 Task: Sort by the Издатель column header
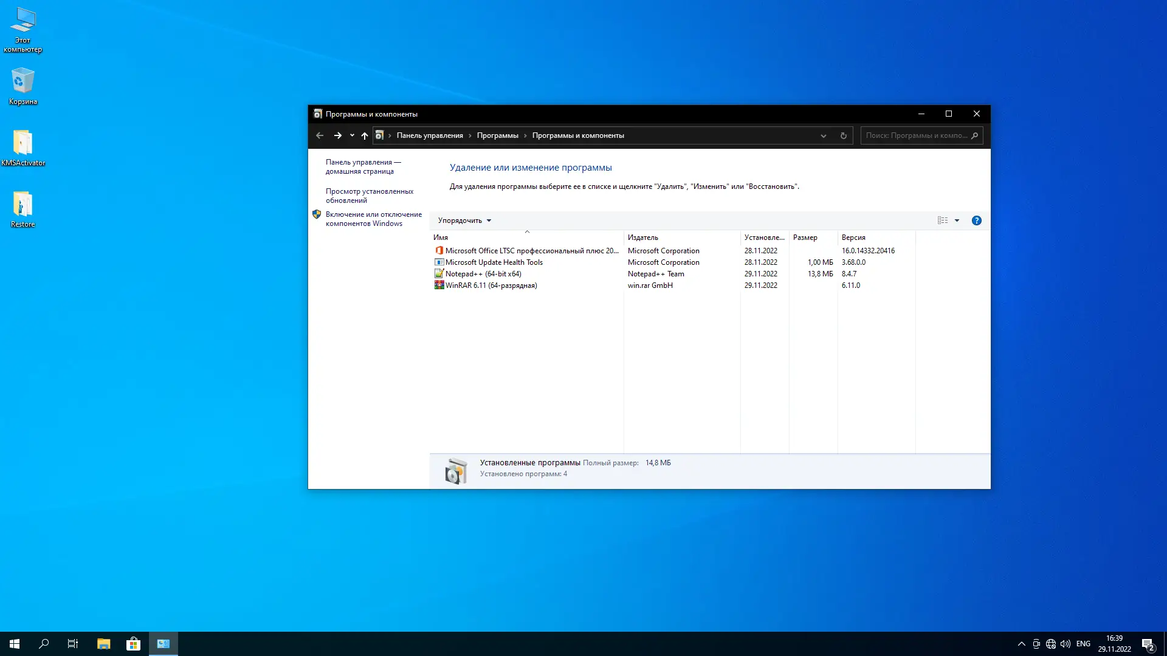point(643,237)
